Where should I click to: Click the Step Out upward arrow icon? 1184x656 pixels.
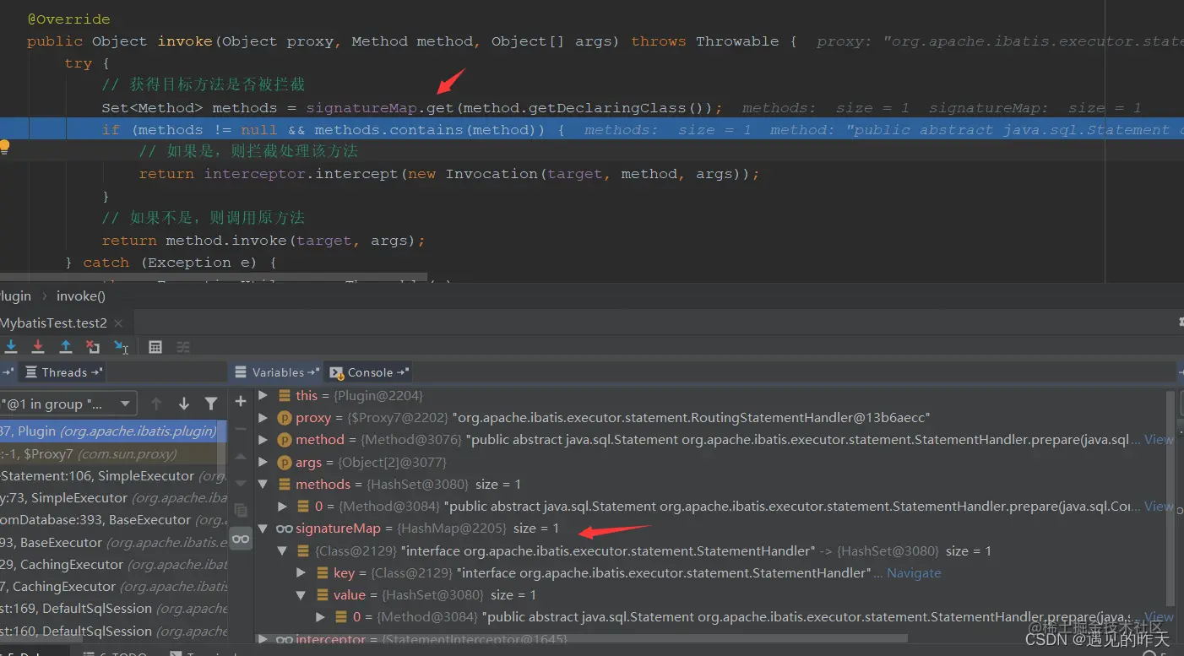pos(66,347)
